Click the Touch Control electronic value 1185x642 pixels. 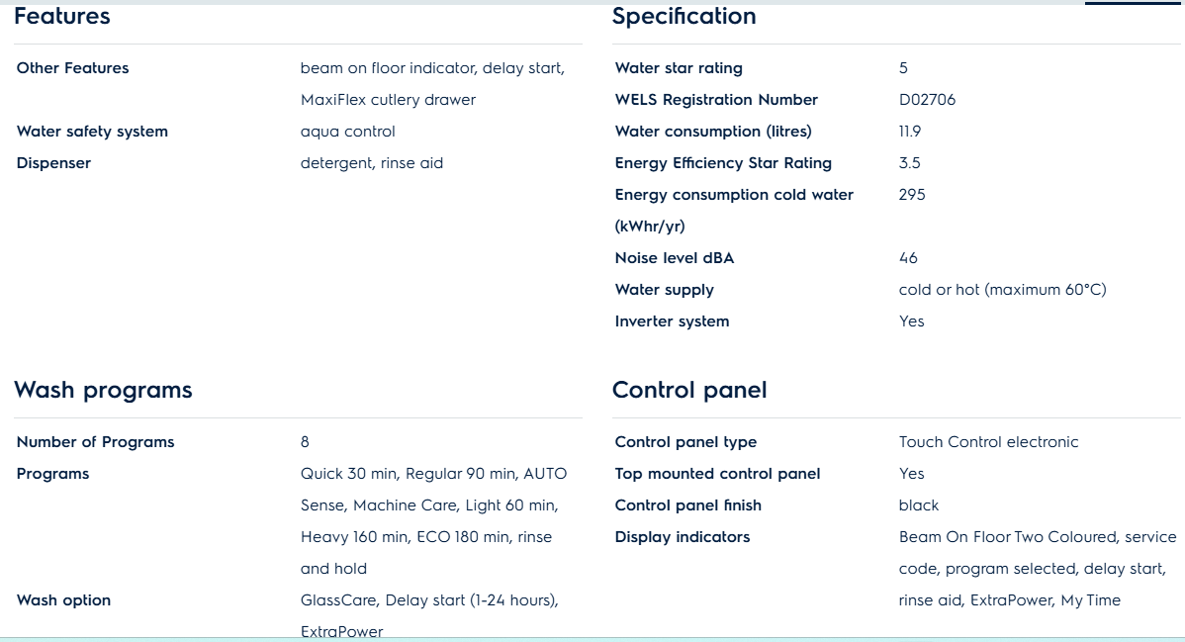coord(988,442)
